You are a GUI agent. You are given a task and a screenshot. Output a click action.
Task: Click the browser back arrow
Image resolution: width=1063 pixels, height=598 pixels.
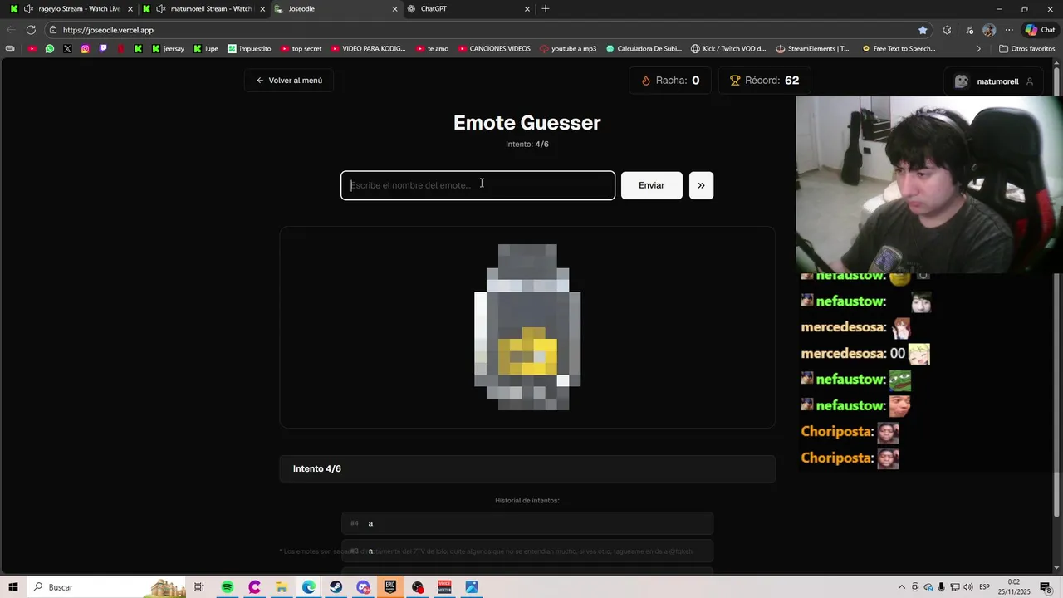pyautogui.click(x=11, y=30)
